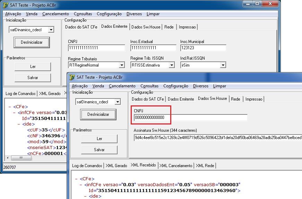Open Ativação menu in front window
The image size is (302, 199).
pyautogui.click(x=79, y=86)
